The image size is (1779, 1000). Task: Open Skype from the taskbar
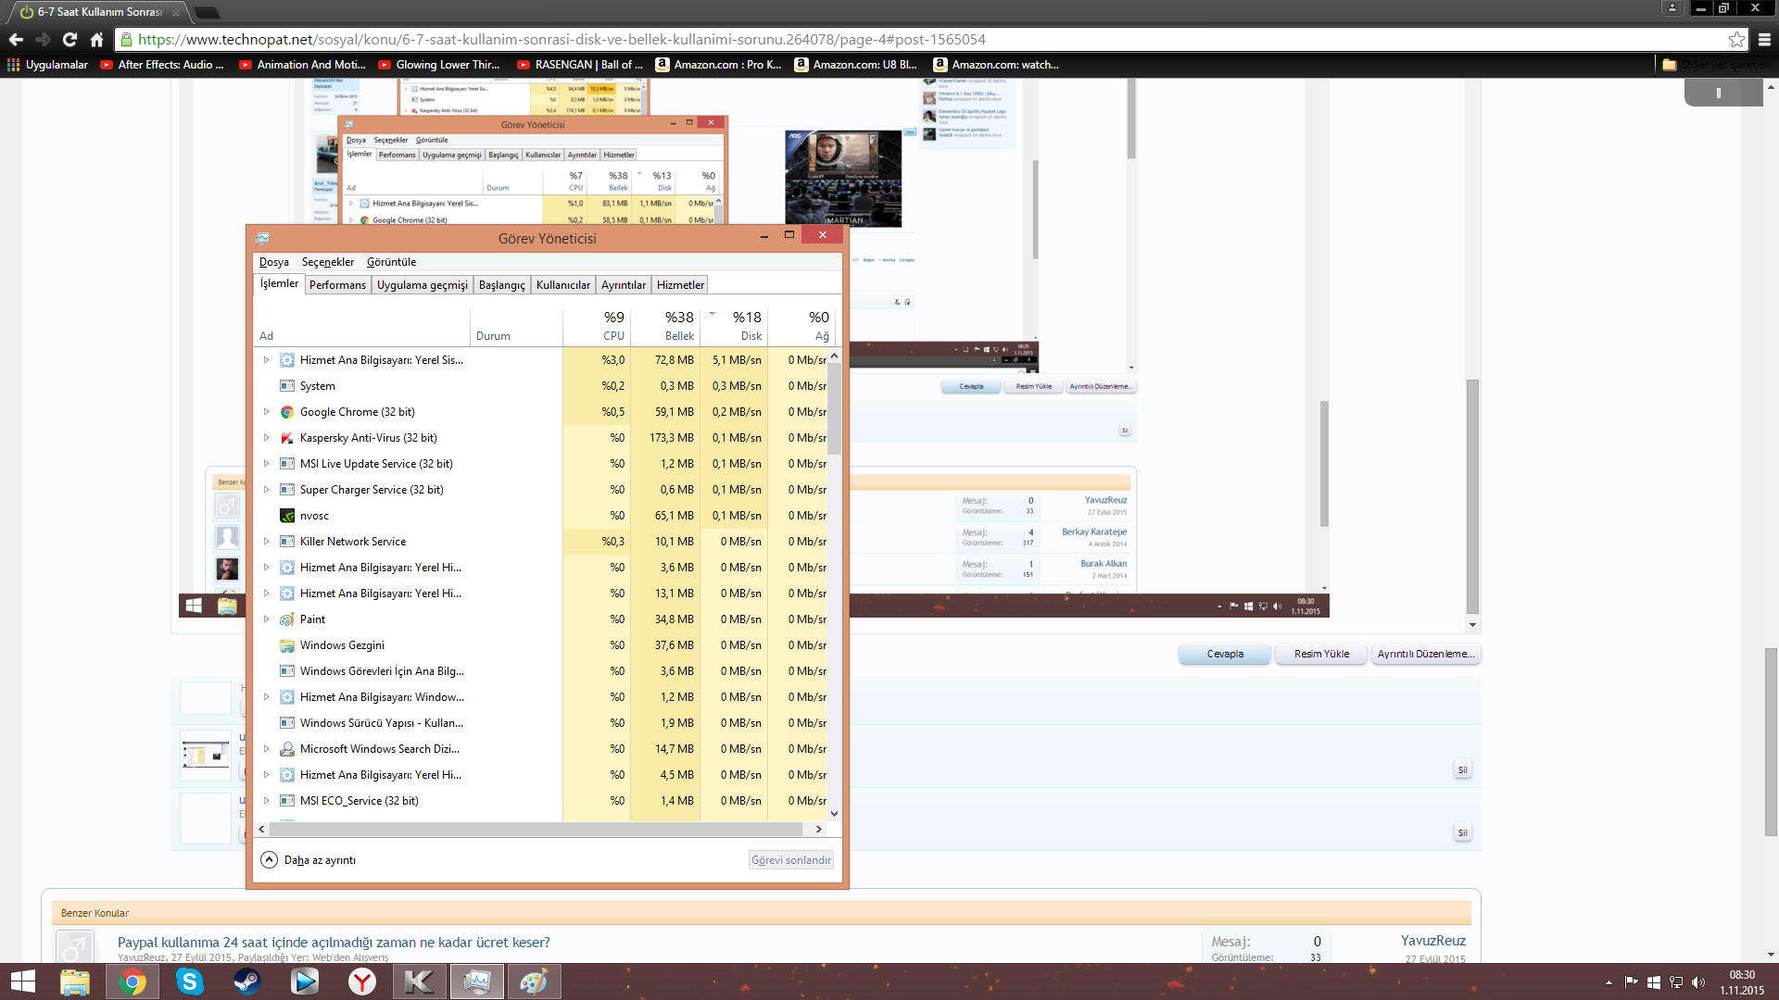click(x=190, y=981)
